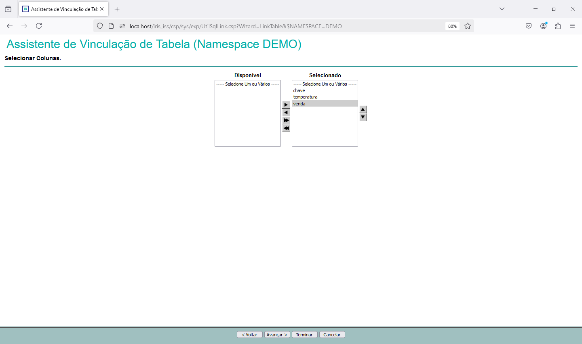582x344 pixels.
Task: Select the 'chave' column in Selecionado
Action: [x=299, y=90]
